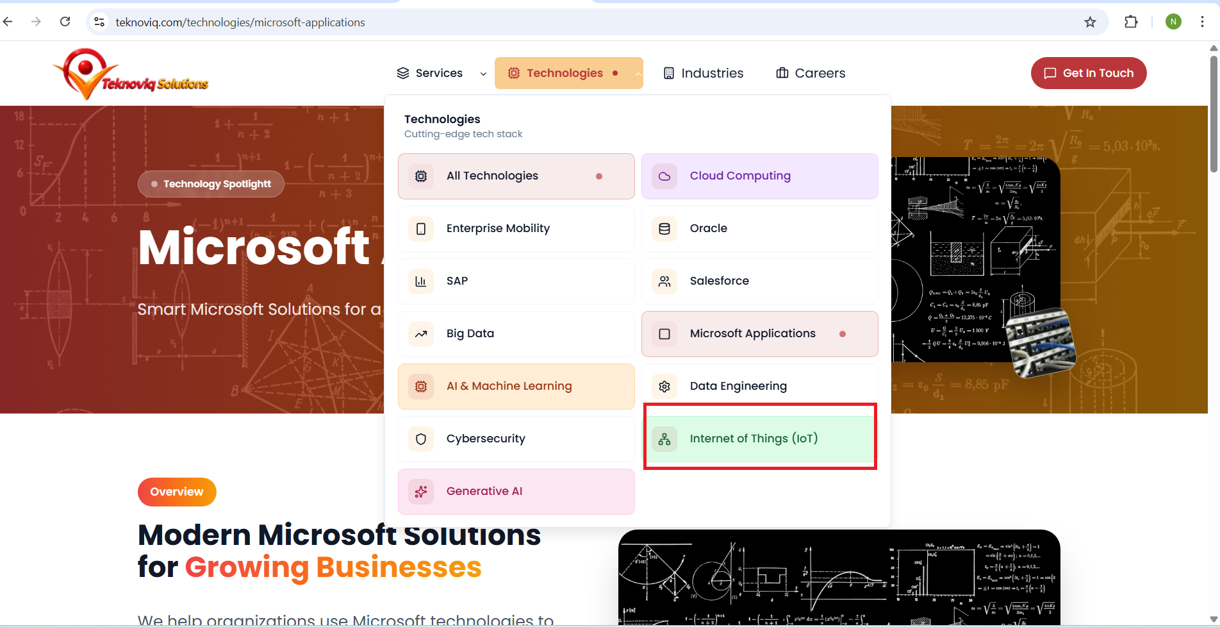The image size is (1220, 627).
Task: Collapse the Technologies dropdown menu
Action: tap(638, 74)
